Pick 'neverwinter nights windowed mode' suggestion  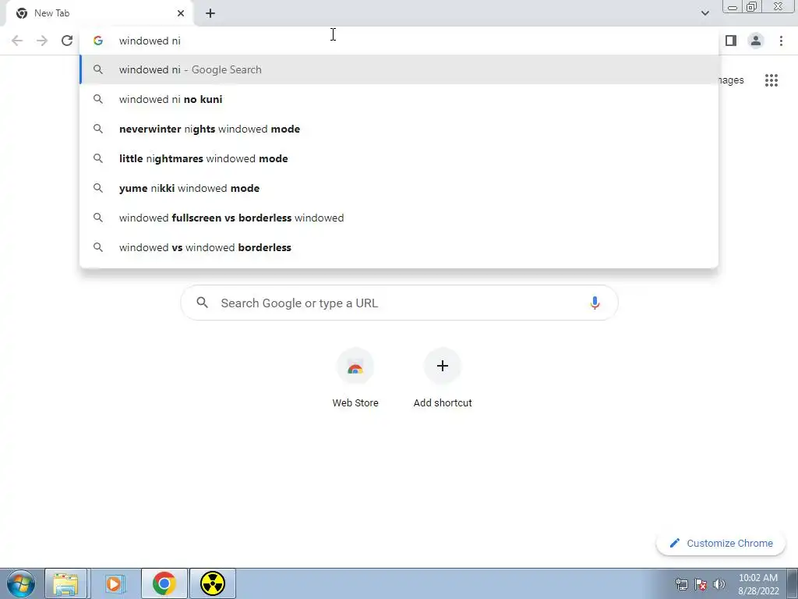pyautogui.click(x=399, y=129)
